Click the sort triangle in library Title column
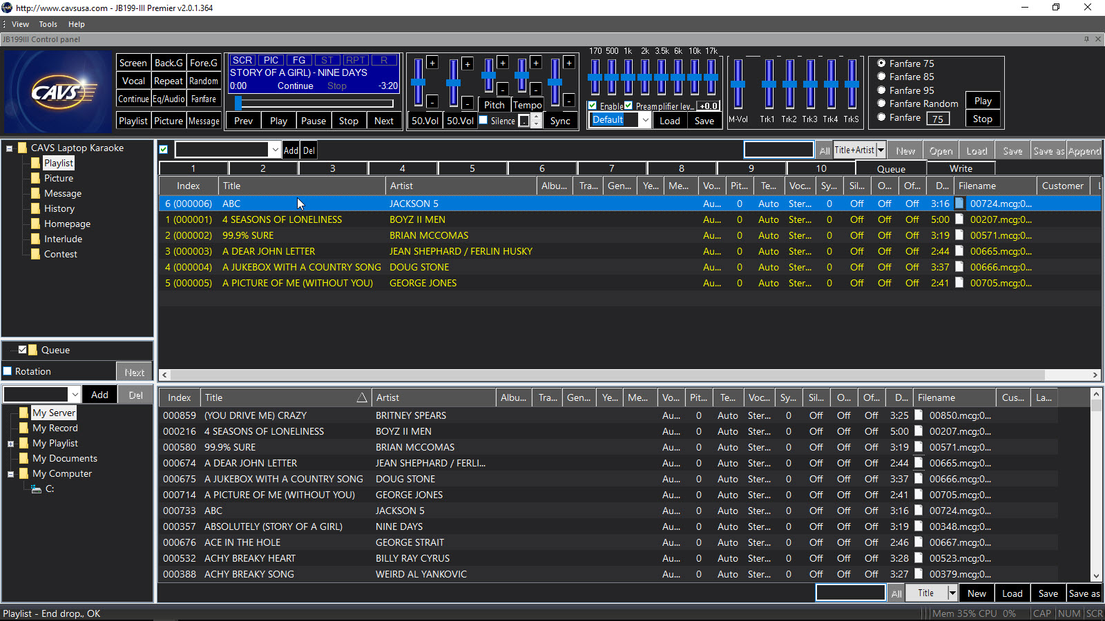This screenshot has height=621, width=1105. (x=362, y=397)
